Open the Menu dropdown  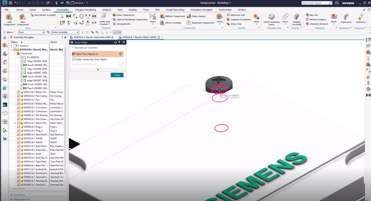coord(9,32)
